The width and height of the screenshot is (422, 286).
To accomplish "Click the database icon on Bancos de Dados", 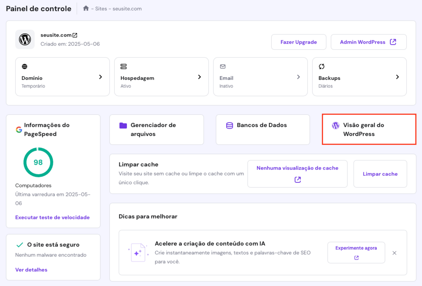I will 229,125.
